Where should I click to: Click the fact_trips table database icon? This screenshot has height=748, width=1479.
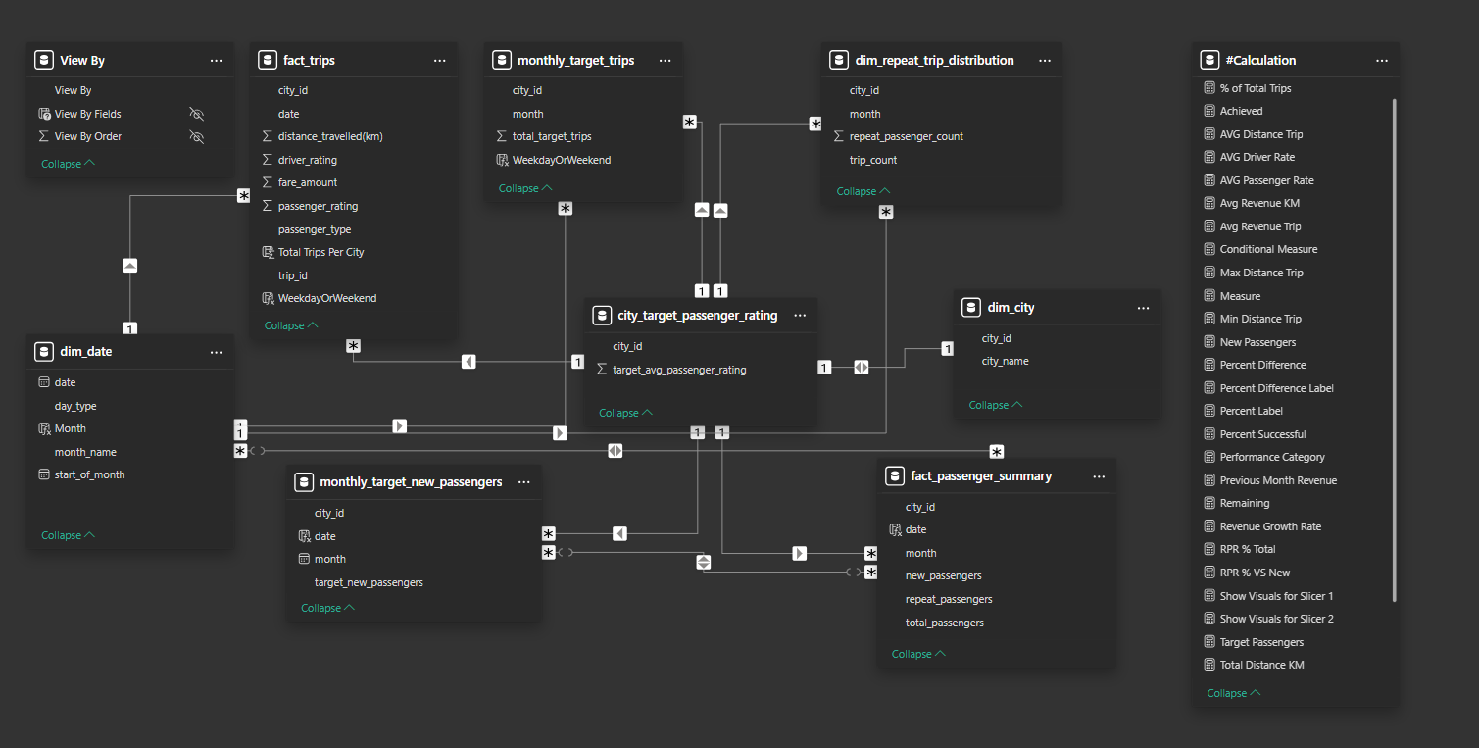point(268,60)
